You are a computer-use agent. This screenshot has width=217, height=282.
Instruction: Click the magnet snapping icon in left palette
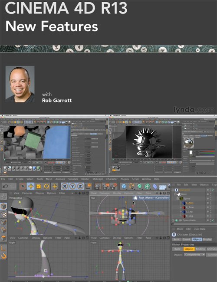[x=3, y=256]
